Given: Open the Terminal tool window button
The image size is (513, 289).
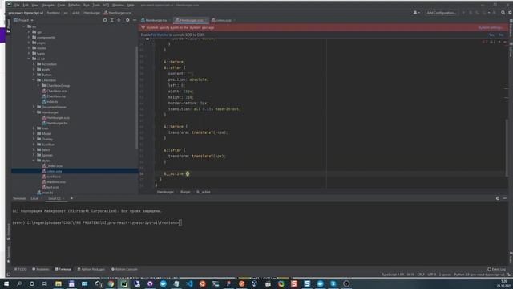Looking at the screenshot, I should 63,270.
